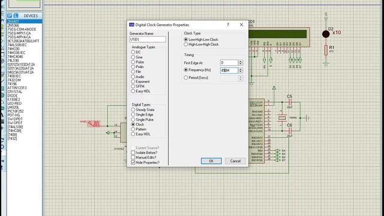The image size is (384, 216).
Task: Click the P pick-devices button
Action: tap(10, 16)
